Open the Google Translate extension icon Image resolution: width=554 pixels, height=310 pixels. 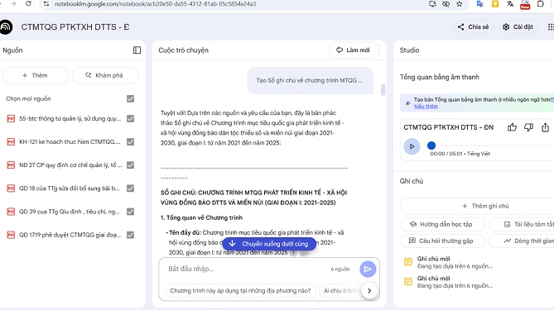click(x=479, y=4)
